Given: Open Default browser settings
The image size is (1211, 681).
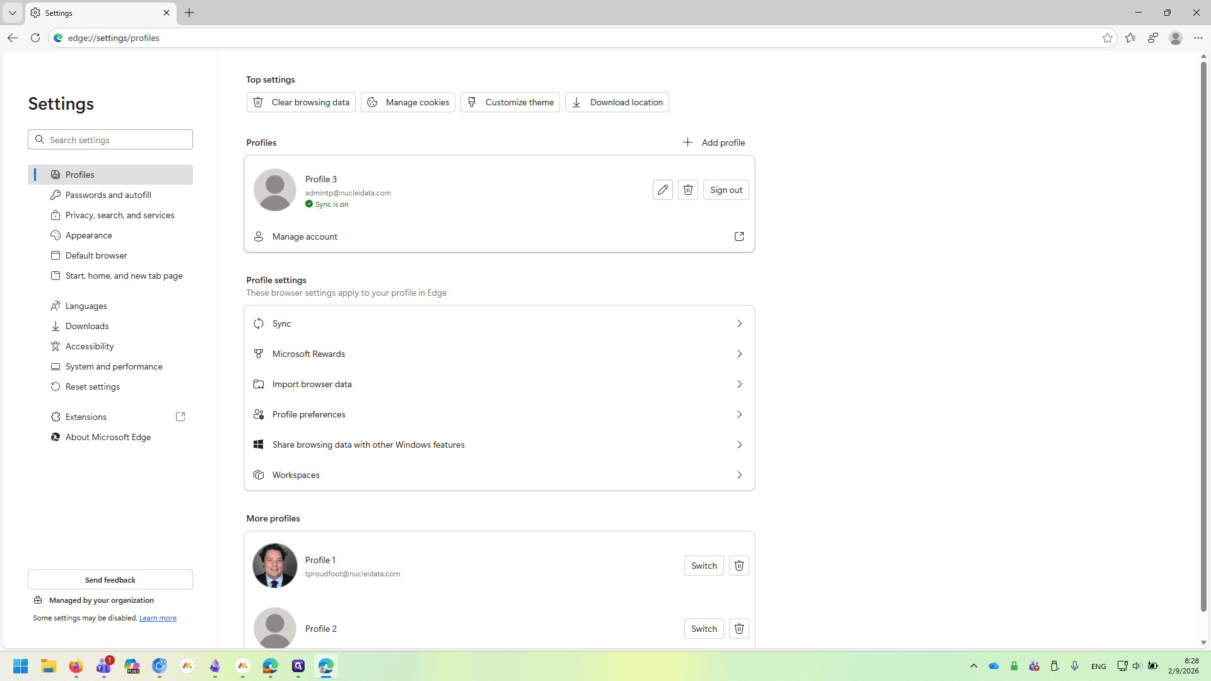Looking at the screenshot, I should pyautogui.click(x=110, y=255).
